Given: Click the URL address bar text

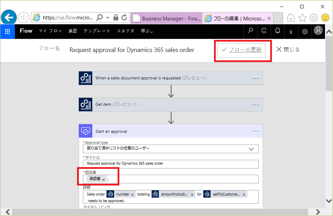Looking at the screenshot, I should pyautogui.click(x=68, y=18).
